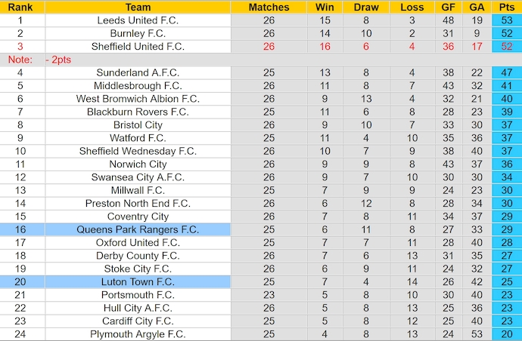Viewport: 522px width, 341px height.
Task: Click Plymouth Argyle's 20 points cell
Action: pyautogui.click(x=506, y=334)
